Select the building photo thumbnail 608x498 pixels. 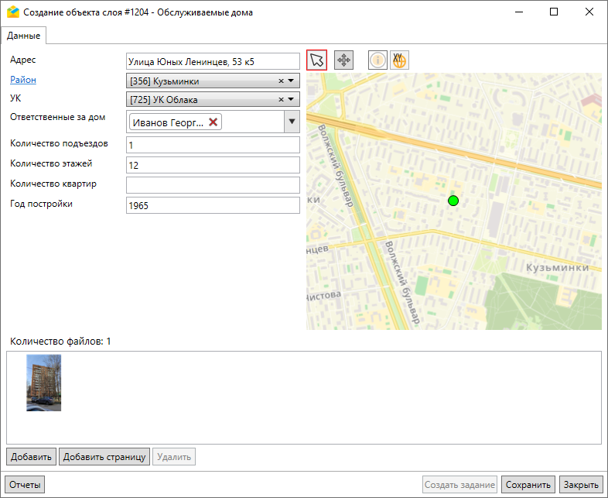pyautogui.click(x=43, y=383)
